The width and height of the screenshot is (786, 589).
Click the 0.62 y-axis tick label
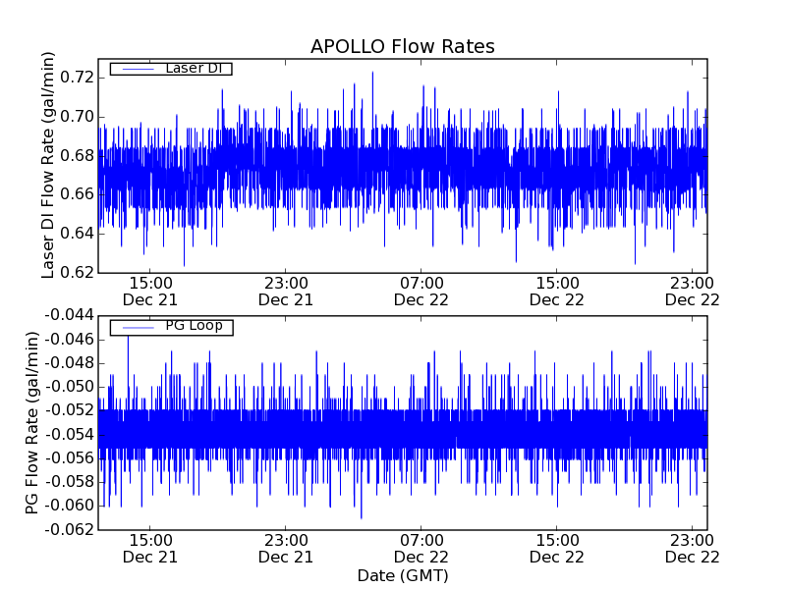[x=76, y=272]
